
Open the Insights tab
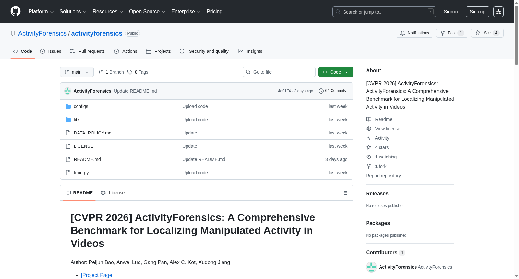(250, 51)
